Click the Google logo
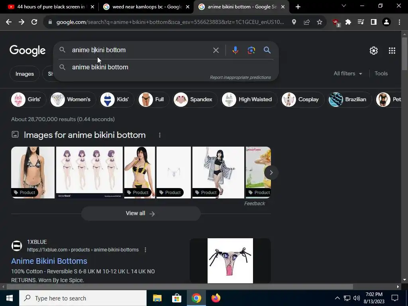The height and width of the screenshot is (306, 408). [27, 51]
